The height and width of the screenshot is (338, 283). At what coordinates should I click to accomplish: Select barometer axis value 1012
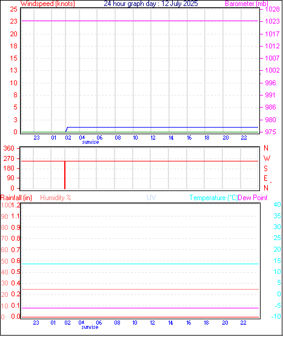tap(272, 46)
